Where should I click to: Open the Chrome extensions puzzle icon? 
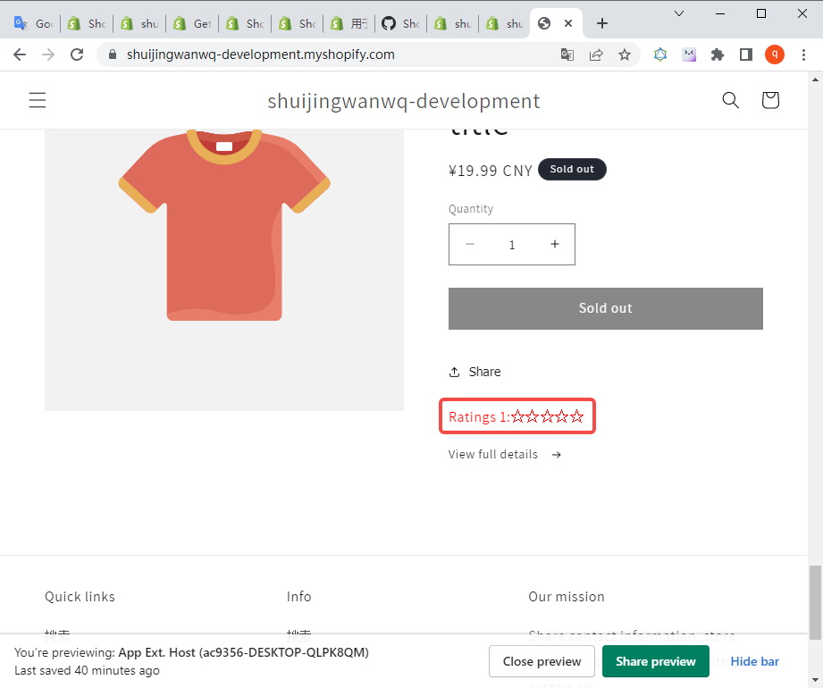click(717, 55)
